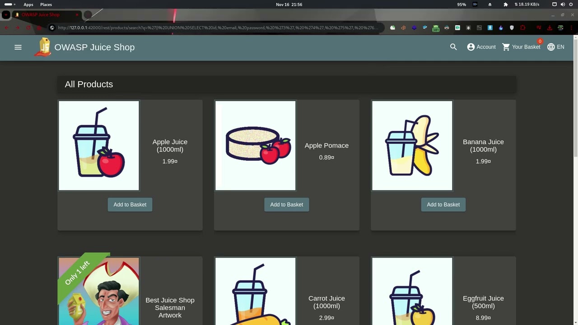Open the Carrot Juice product image
The width and height of the screenshot is (578, 325).
(256, 291)
